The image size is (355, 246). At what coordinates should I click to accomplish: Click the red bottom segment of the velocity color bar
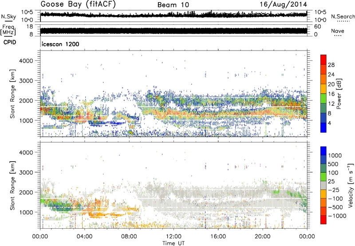tap(323, 220)
